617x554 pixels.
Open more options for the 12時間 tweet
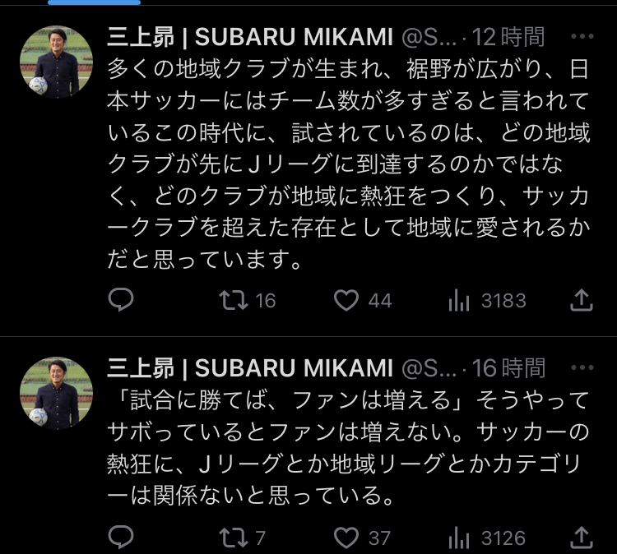pyautogui.click(x=582, y=37)
